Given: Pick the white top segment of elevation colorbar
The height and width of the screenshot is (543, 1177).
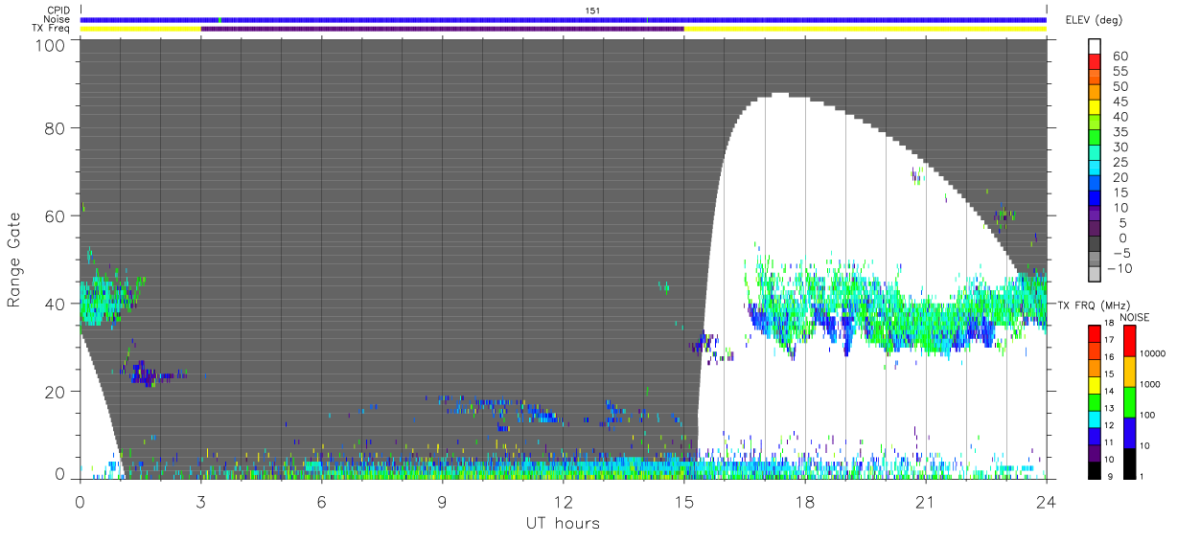Looking at the screenshot, I should pos(1095,48).
